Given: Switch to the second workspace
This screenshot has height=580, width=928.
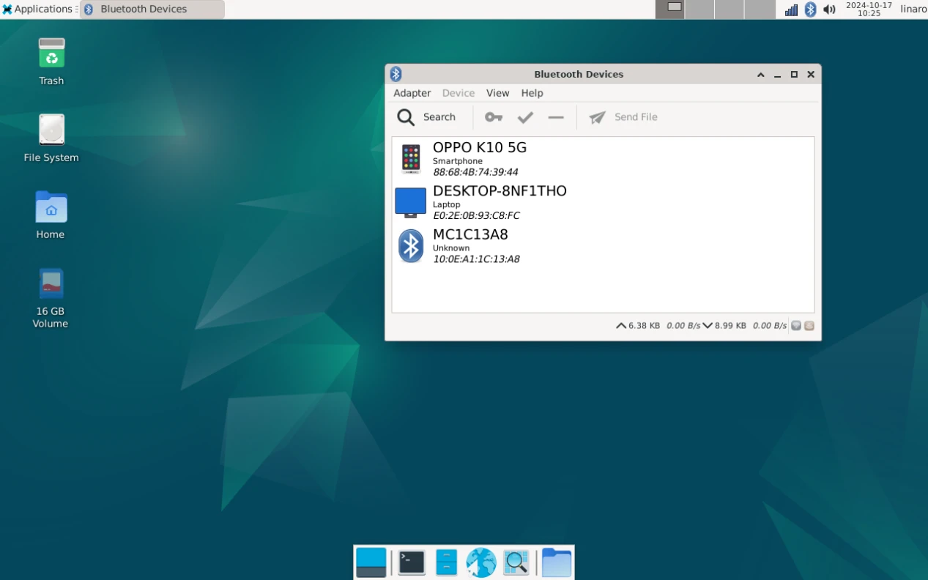Looking at the screenshot, I should [699, 9].
